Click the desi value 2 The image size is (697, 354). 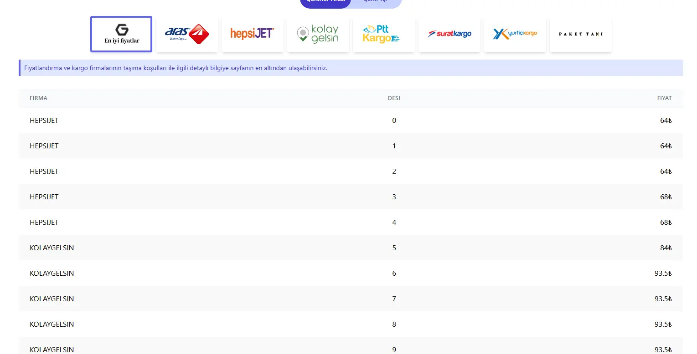(394, 172)
